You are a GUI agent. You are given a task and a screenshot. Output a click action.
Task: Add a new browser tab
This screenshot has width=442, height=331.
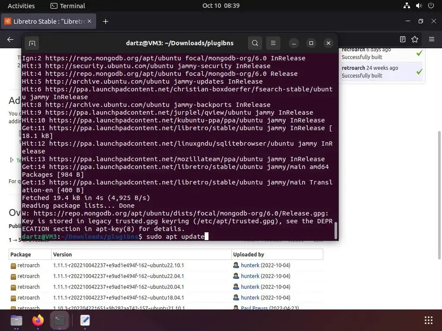click(x=105, y=22)
